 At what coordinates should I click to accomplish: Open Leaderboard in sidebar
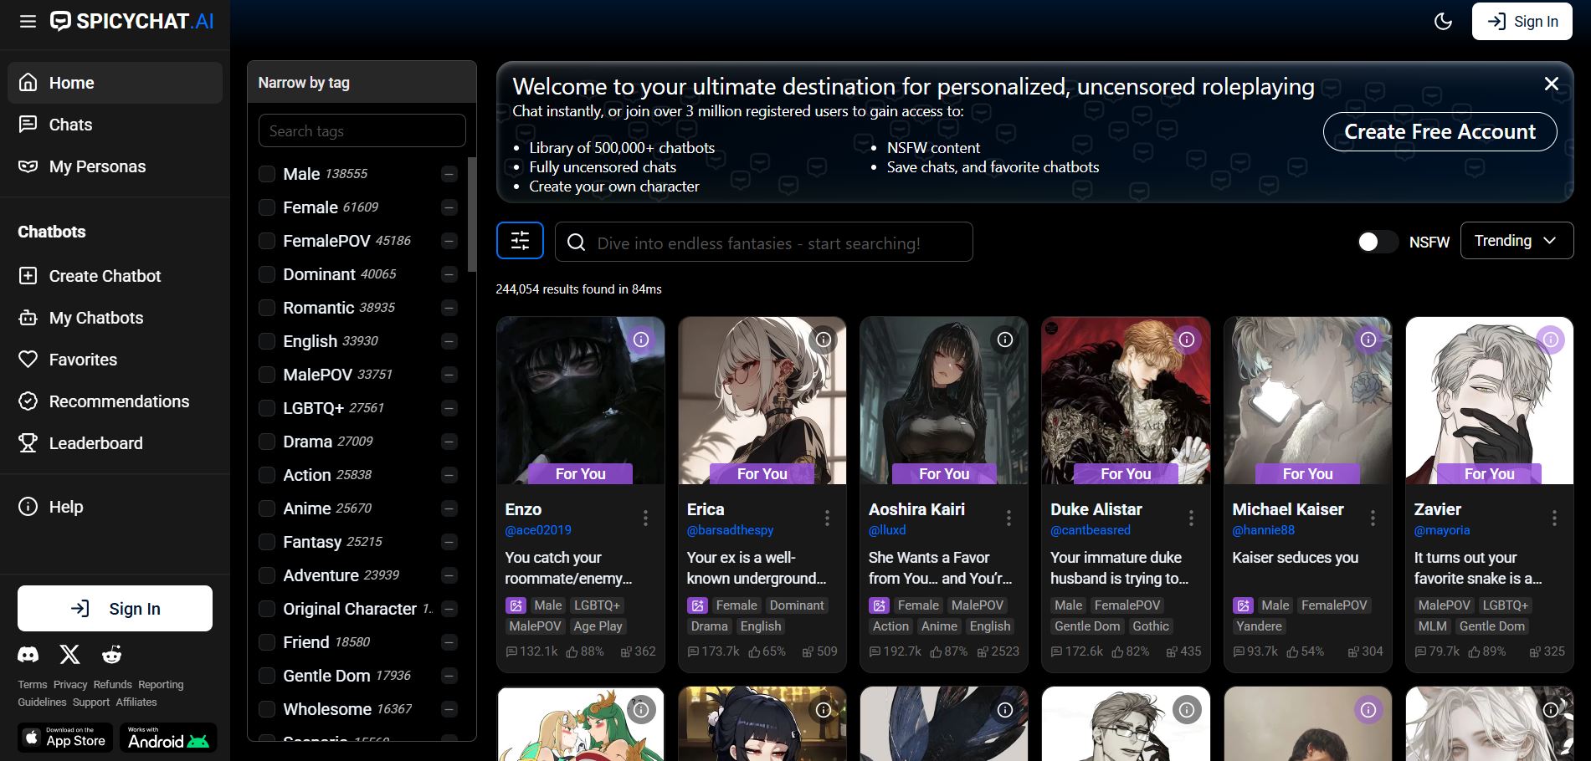(115, 443)
